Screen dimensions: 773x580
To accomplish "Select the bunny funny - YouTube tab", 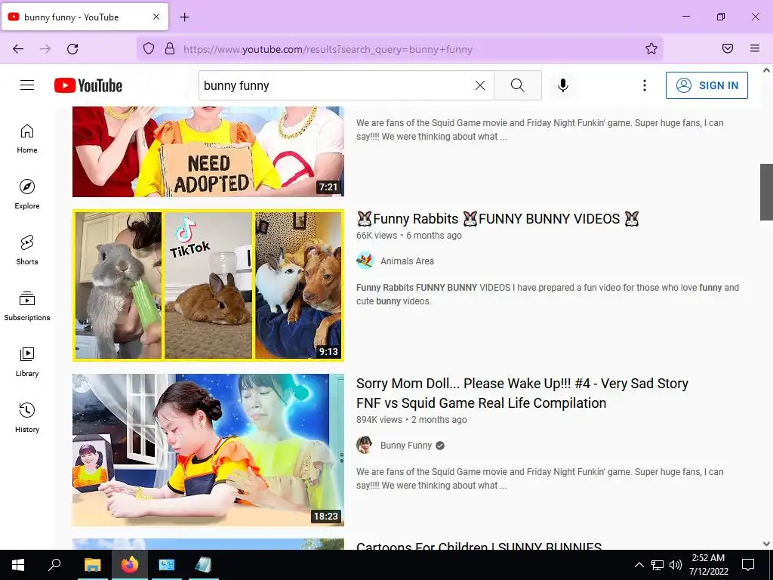I will coord(85,17).
